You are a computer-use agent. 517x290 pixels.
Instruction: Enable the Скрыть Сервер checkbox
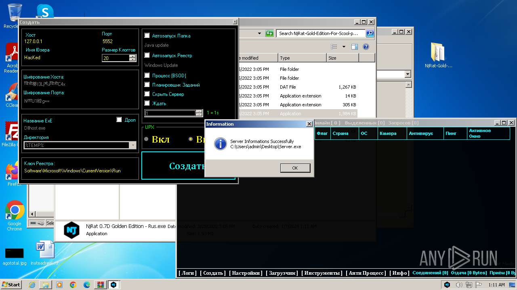pos(147,94)
